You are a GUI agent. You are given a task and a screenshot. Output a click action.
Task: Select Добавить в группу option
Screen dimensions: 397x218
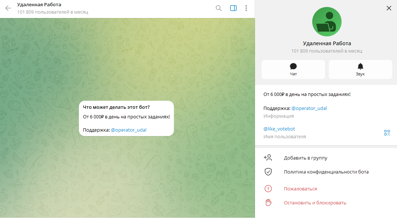click(305, 158)
